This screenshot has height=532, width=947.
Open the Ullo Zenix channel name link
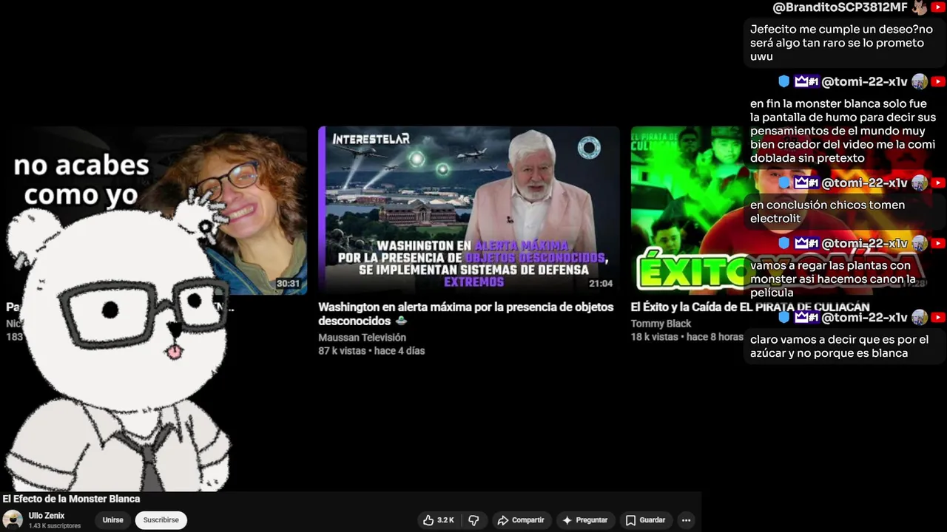pos(47,516)
